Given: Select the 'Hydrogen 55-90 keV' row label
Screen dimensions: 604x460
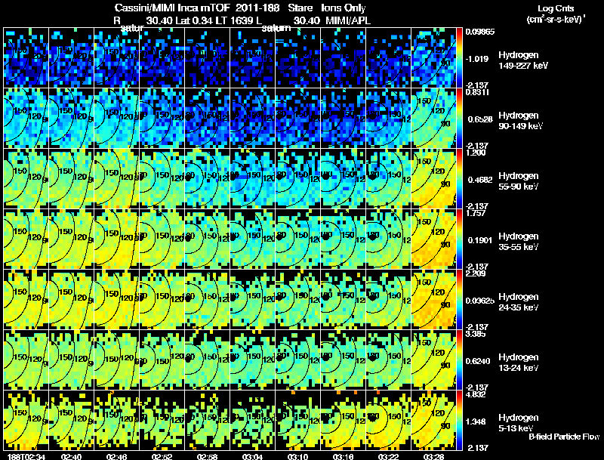Looking at the screenshot, I should tap(519, 181).
